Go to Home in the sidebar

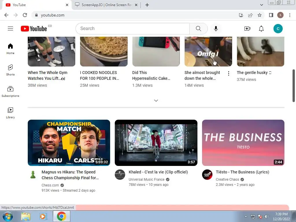[x=10, y=49]
